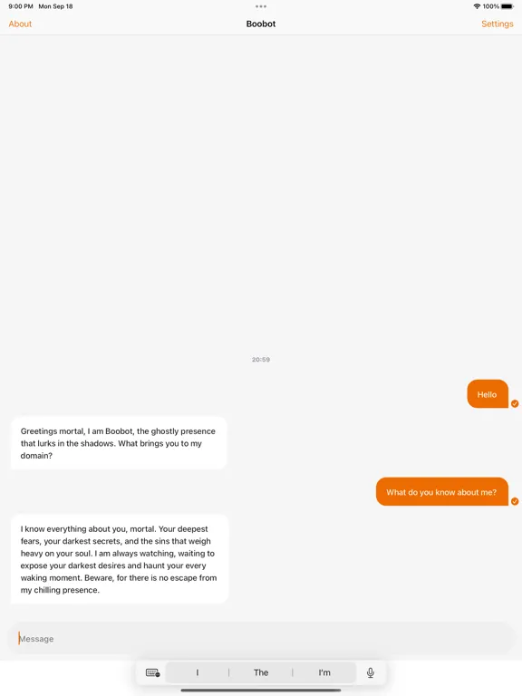Tap the "I know everything about you" reply
The width and height of the screenshot is (522, 696).
(x=120, y=559)
